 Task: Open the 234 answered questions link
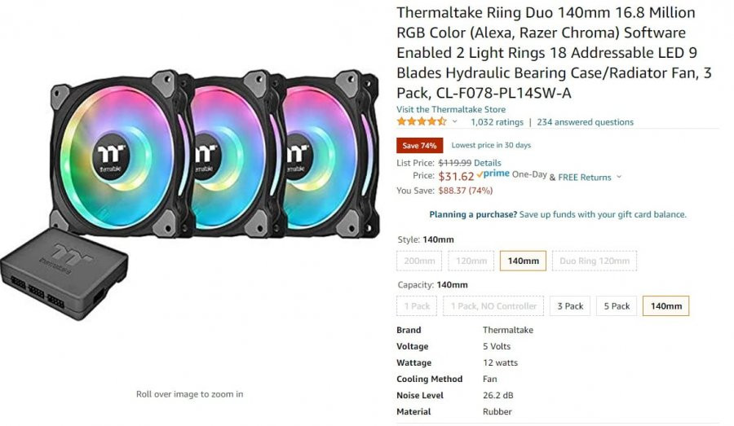tap(585, 122)
